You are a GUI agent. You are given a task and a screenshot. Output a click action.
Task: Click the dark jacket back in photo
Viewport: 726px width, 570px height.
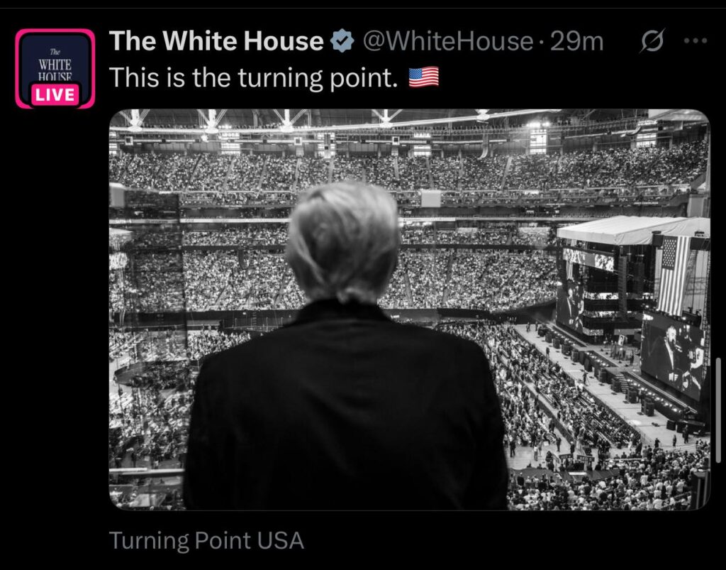[x=344, y=412]
